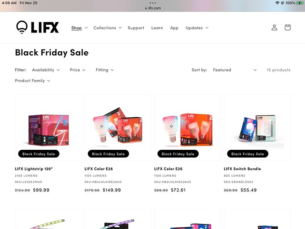Go to the Support page

click(136, 28)
